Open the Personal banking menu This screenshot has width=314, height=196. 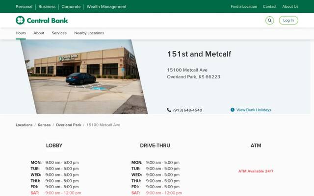click(x=24, y=6)
